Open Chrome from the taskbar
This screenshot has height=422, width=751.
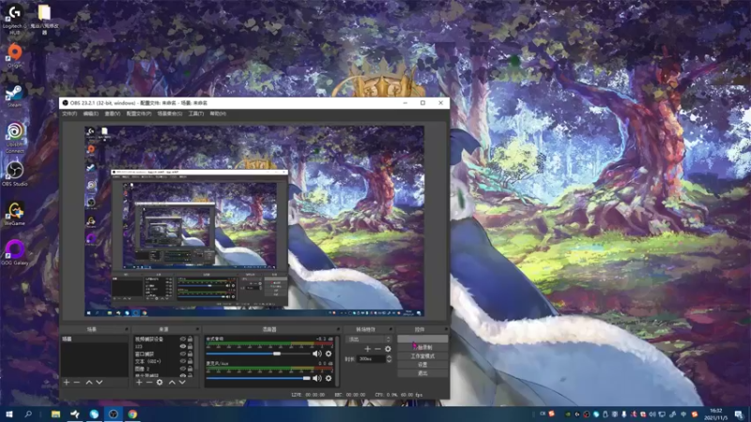(x=132, y=414)
